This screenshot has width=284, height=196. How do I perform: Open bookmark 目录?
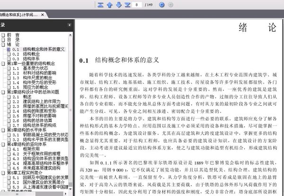13,40
